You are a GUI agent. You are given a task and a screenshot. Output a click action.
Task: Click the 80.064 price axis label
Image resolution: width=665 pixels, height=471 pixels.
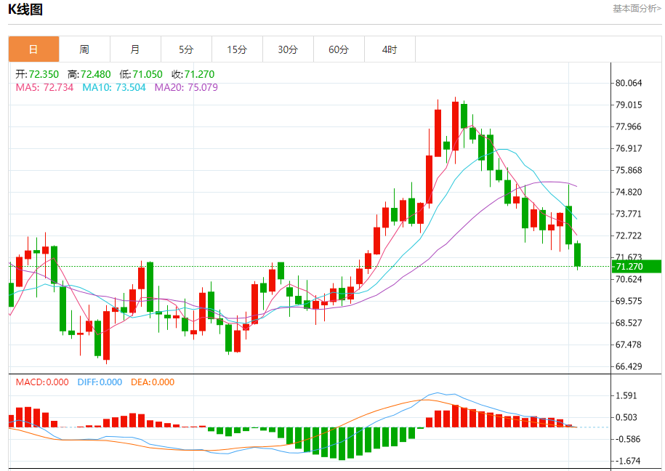[629, 83]
